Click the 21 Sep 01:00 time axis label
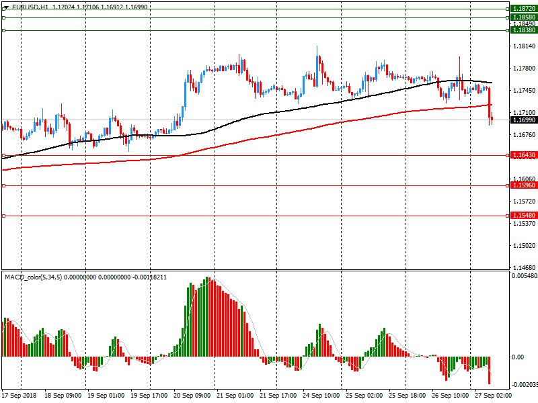This screenshot has height=403, width=538. point(235,396)
